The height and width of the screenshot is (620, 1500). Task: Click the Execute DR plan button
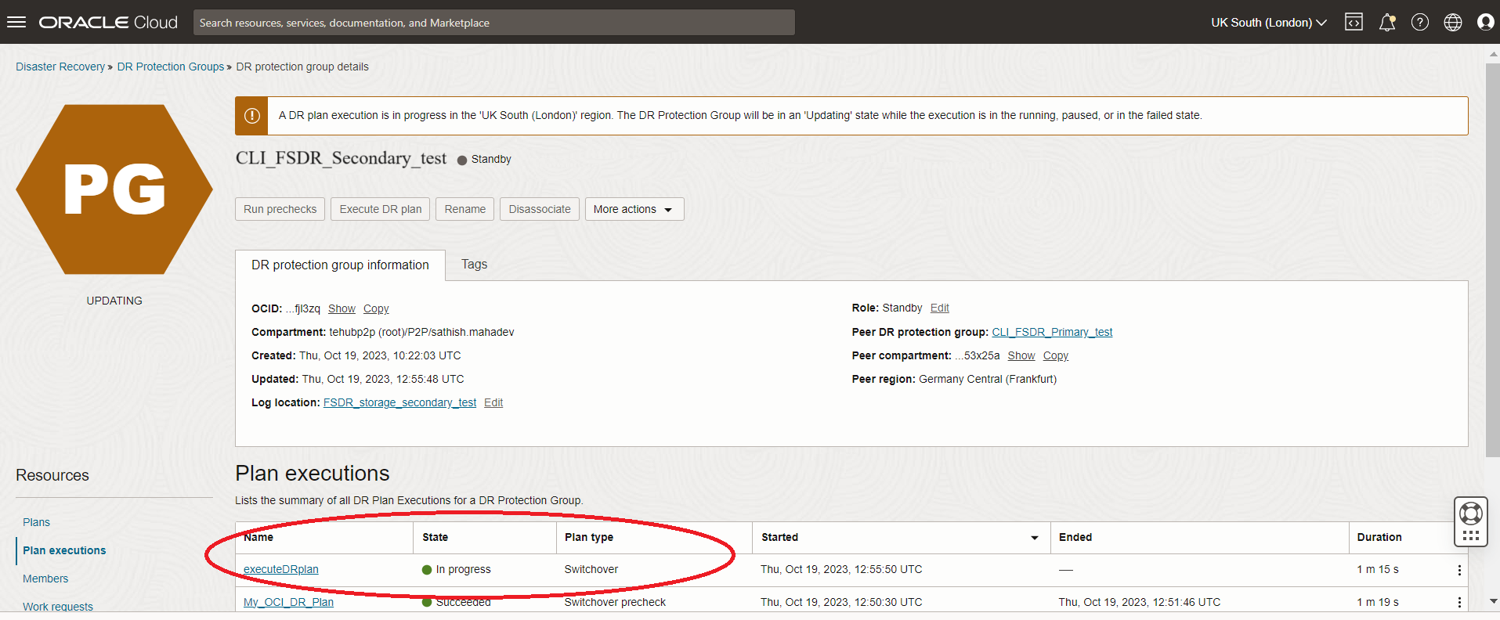pyautogui.click(x=380, y=209)
